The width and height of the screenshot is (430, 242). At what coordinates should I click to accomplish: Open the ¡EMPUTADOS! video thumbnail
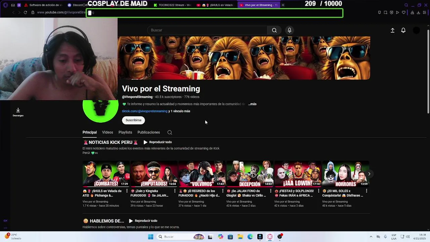pyautogui.click(x=154, y=174)
